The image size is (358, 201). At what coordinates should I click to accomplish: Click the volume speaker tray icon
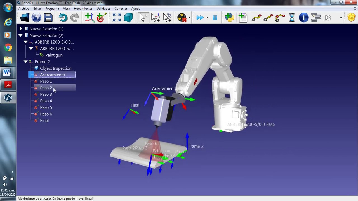coord(5,185)
